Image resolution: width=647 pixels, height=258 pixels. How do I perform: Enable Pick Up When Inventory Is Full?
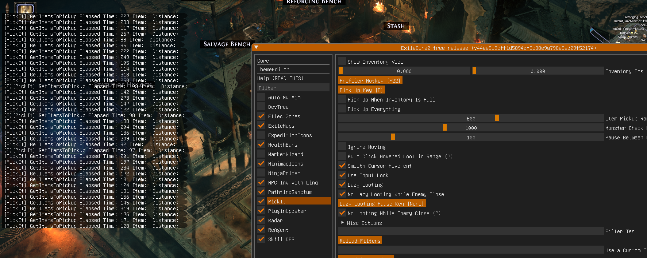(x=342, y=99)
